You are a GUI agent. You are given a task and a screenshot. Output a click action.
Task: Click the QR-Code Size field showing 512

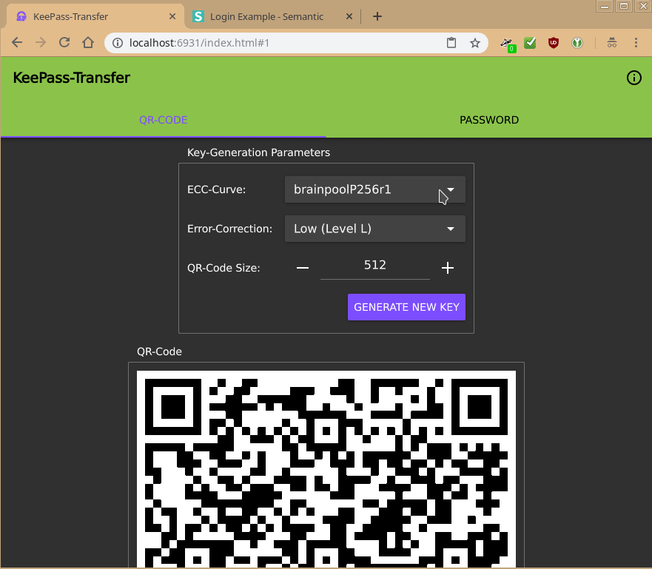[375, 267]
